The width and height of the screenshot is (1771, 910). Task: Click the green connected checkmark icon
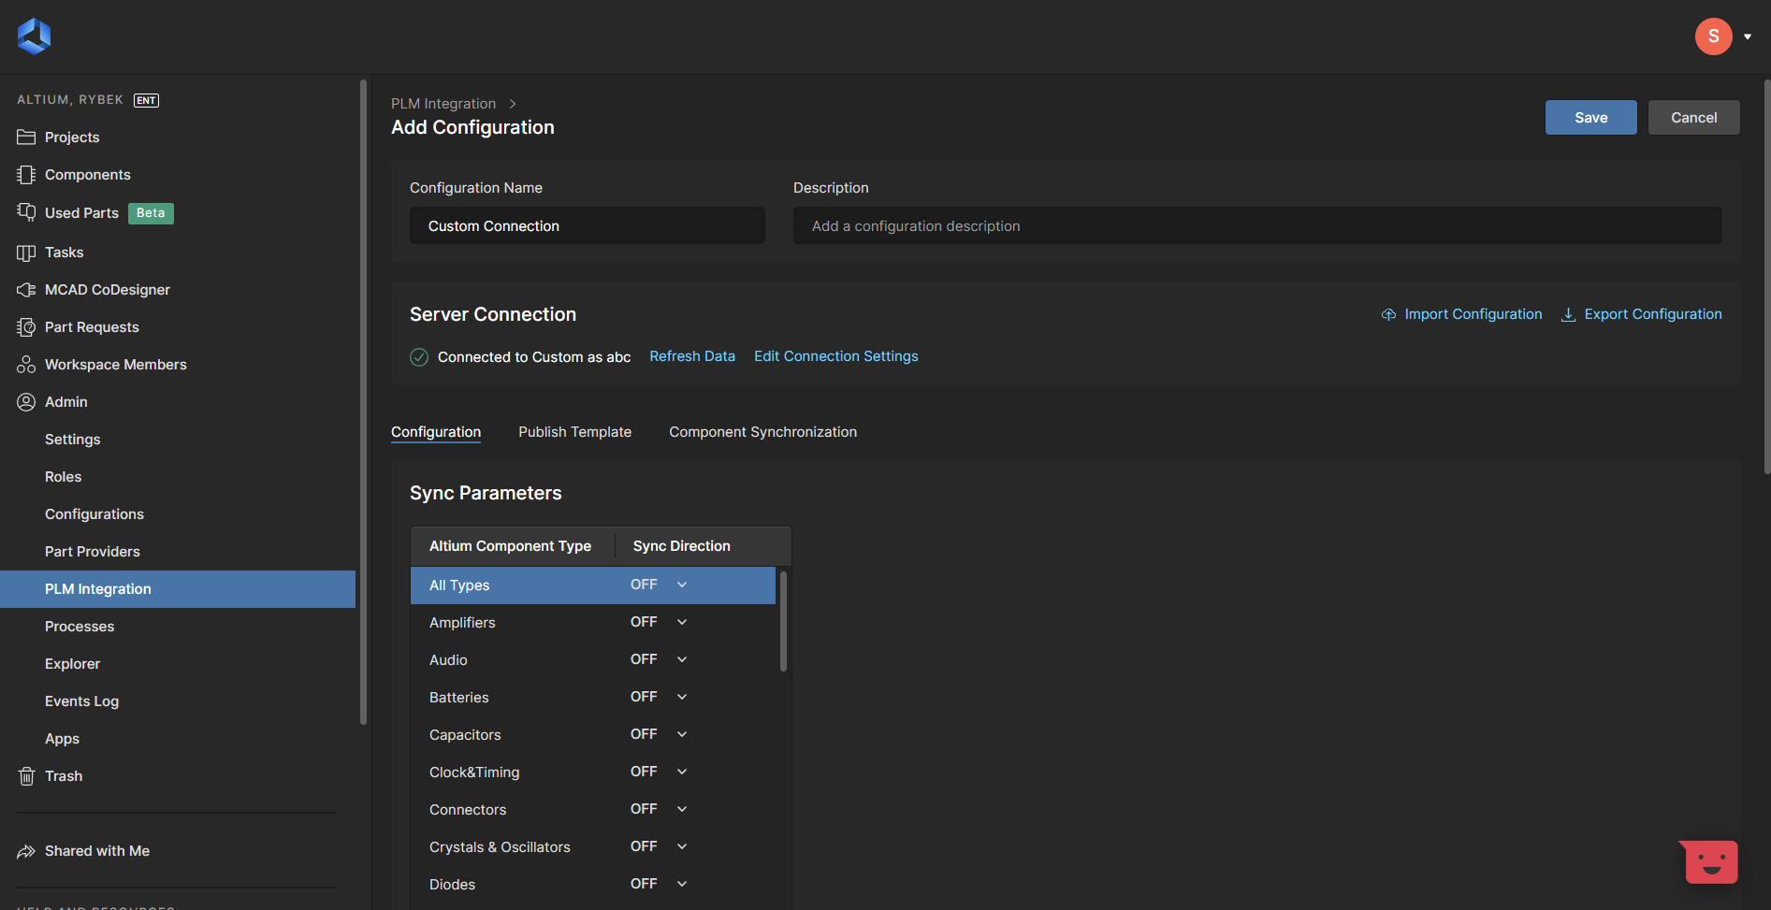419,357
